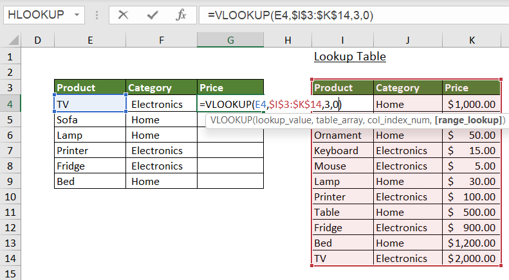Click the TV cell in left table
509x280 pixels.
click(90, 104)
